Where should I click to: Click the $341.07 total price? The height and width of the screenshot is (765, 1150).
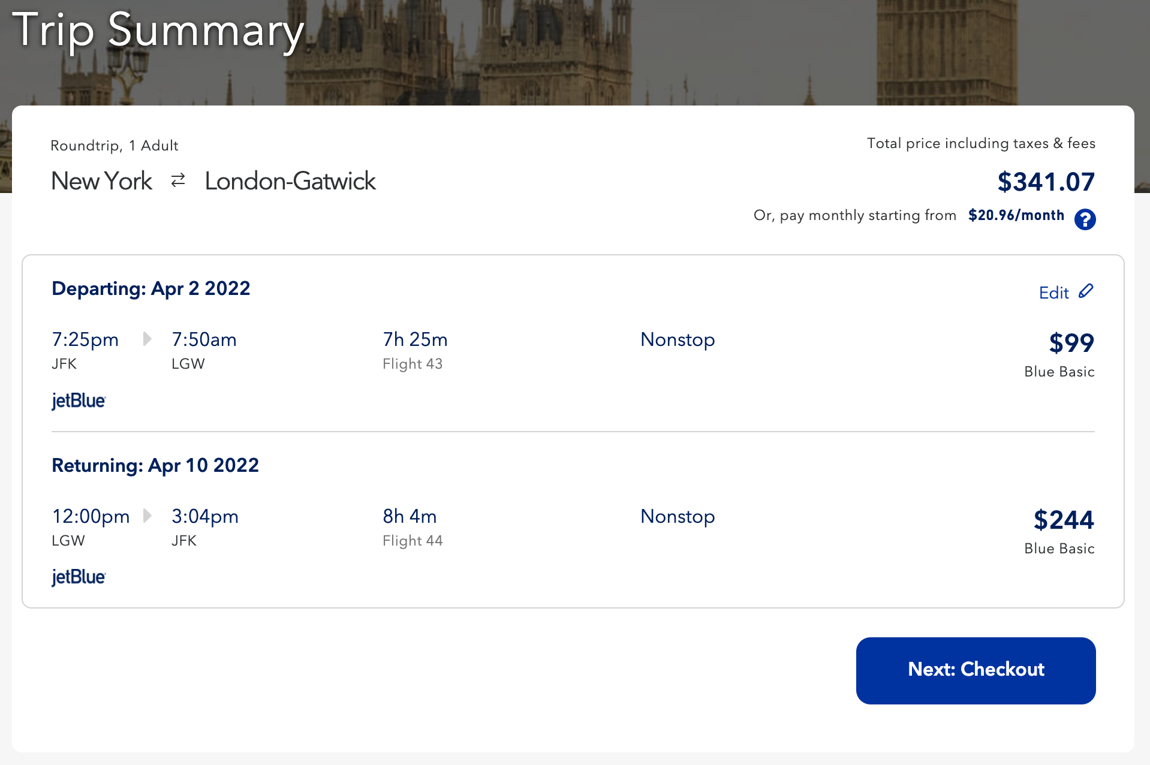[x=1046, y=182]
